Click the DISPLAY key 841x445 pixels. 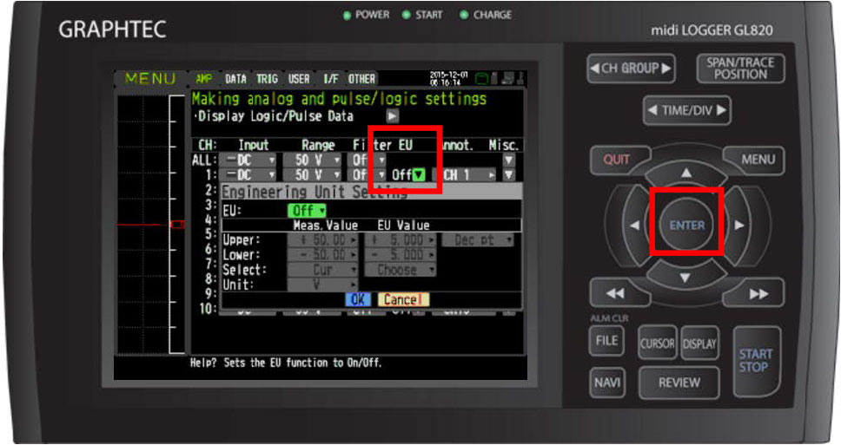[x=699, y=343]
